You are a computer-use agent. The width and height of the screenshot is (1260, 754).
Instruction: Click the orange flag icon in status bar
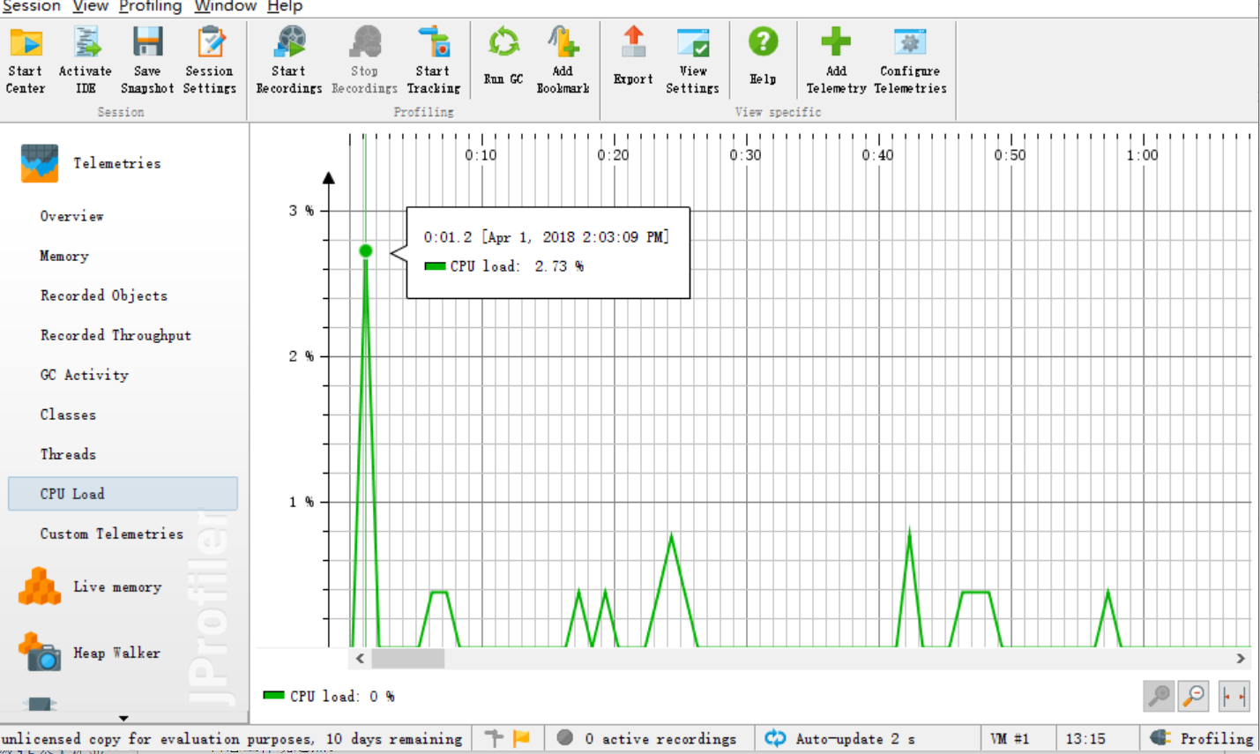[521, 737]
